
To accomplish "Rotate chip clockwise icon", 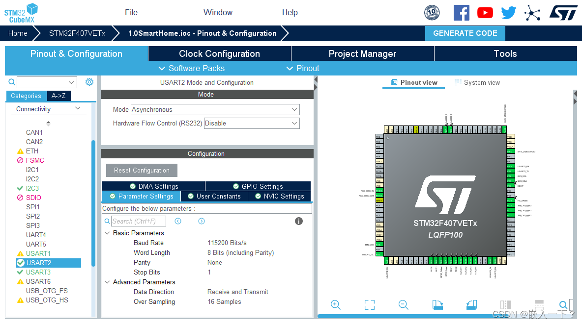I will click(x=437, y=305).
